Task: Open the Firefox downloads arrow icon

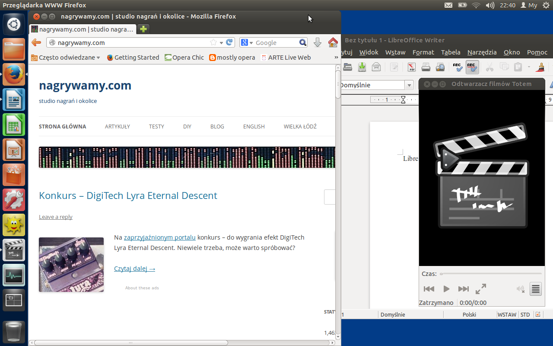Action: click(317, 42)
